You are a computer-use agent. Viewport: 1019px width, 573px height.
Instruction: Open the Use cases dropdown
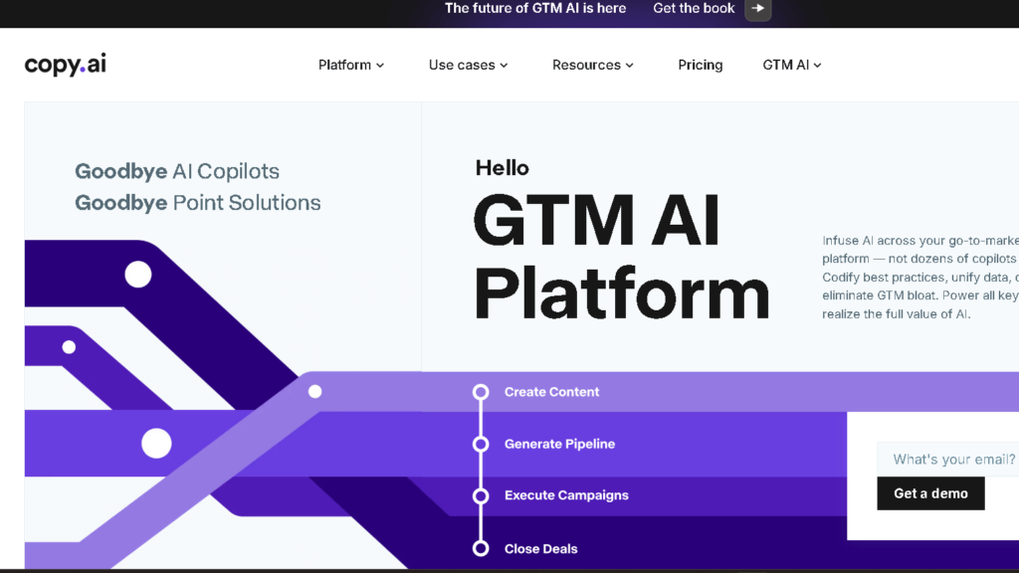[x=468, y=65]
